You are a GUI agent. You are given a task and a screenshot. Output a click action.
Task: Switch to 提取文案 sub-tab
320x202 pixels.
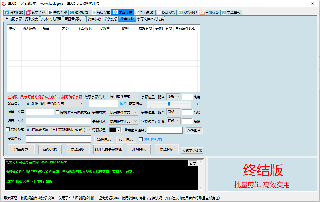click(x=32, y=19)
